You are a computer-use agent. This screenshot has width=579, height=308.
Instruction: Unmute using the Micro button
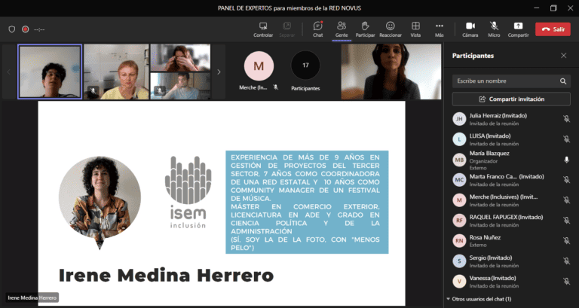(494, 29)
